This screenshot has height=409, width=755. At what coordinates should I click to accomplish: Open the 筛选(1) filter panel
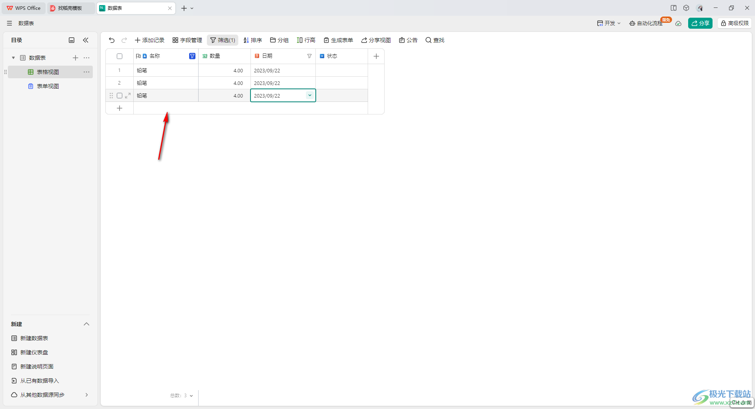223,40
